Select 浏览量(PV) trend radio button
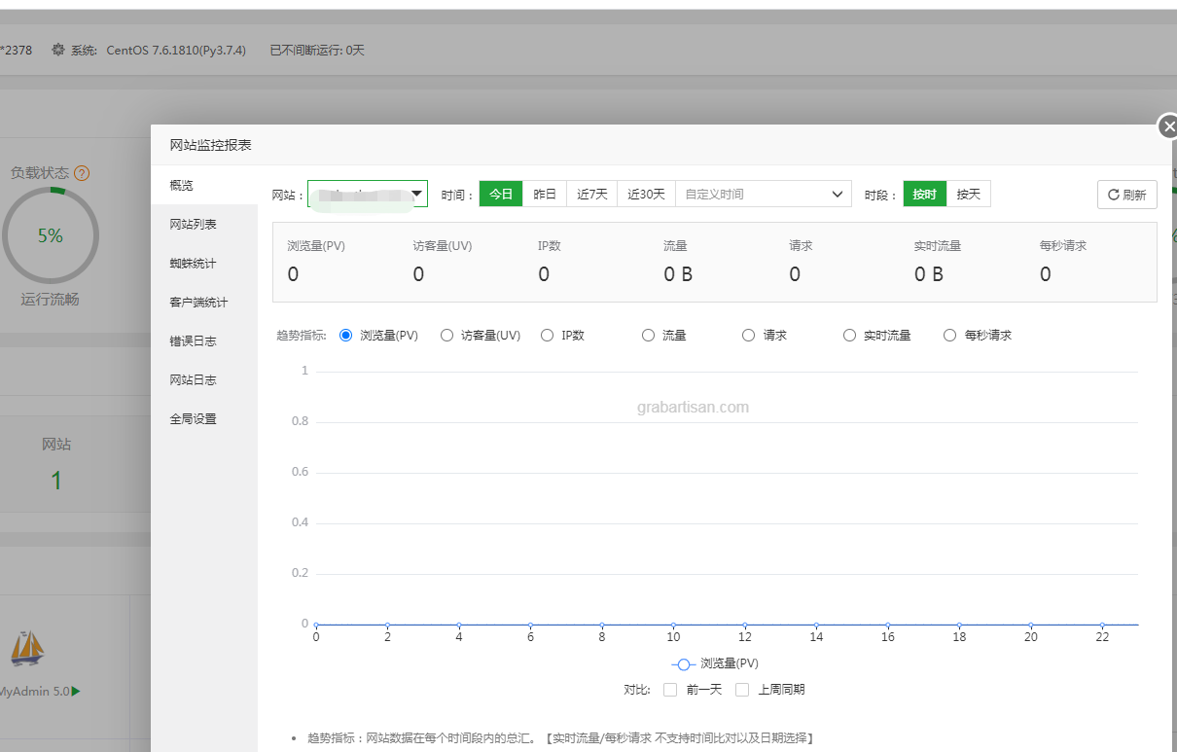1177x752 pixels. click(x=345, y=335)
